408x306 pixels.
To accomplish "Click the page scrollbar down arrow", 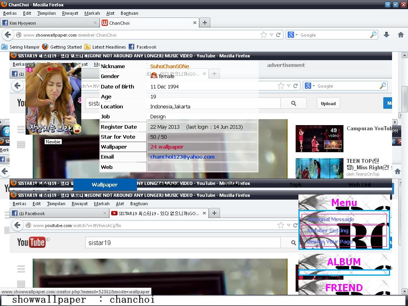I will click(404, 291).
